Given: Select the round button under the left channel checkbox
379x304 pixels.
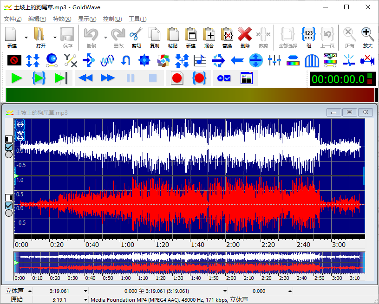Looking at the screenshot, I should tap(9, 155).
